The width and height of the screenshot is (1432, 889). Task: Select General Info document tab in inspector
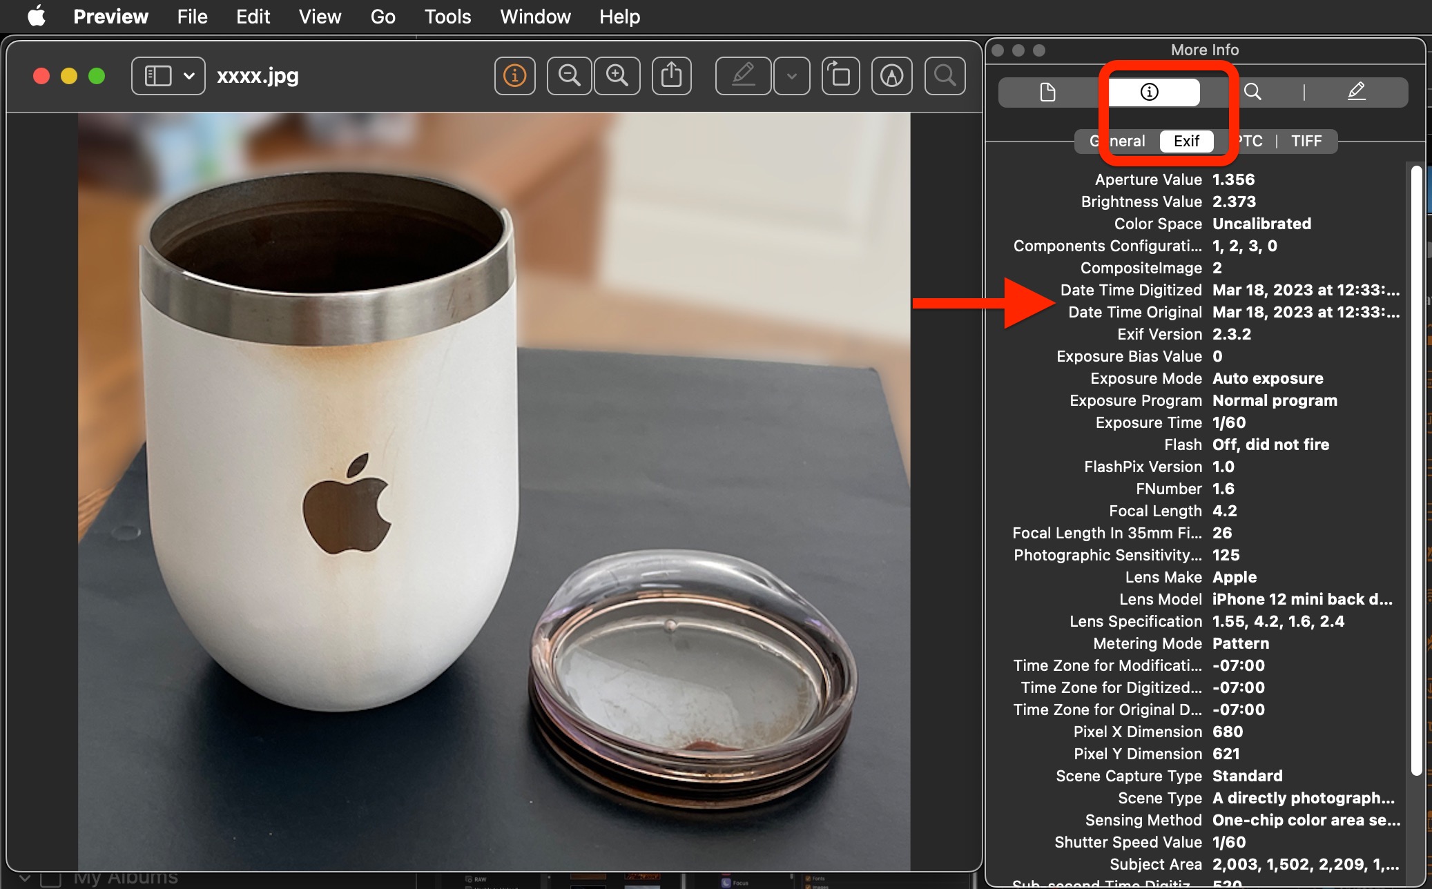click(x=1047, y=92)
